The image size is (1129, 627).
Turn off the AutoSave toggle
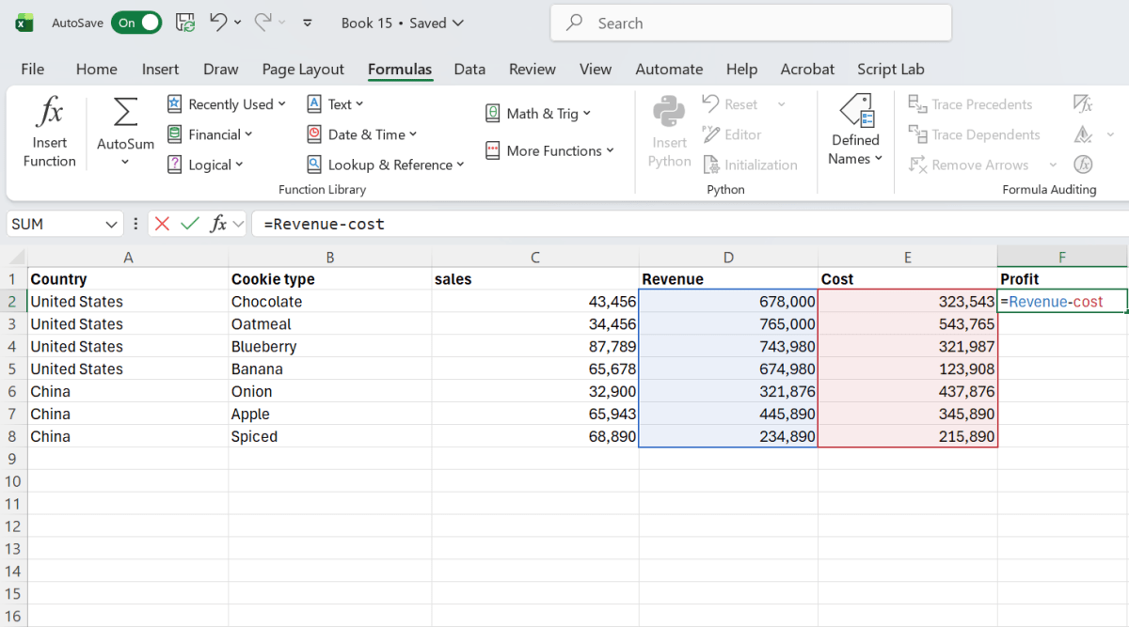[136, 22]
